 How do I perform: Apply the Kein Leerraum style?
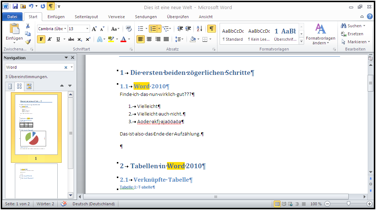click(259, 34)
